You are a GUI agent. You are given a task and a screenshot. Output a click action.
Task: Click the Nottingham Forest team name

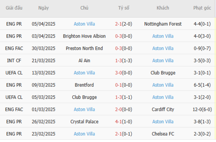click(163, 24)
